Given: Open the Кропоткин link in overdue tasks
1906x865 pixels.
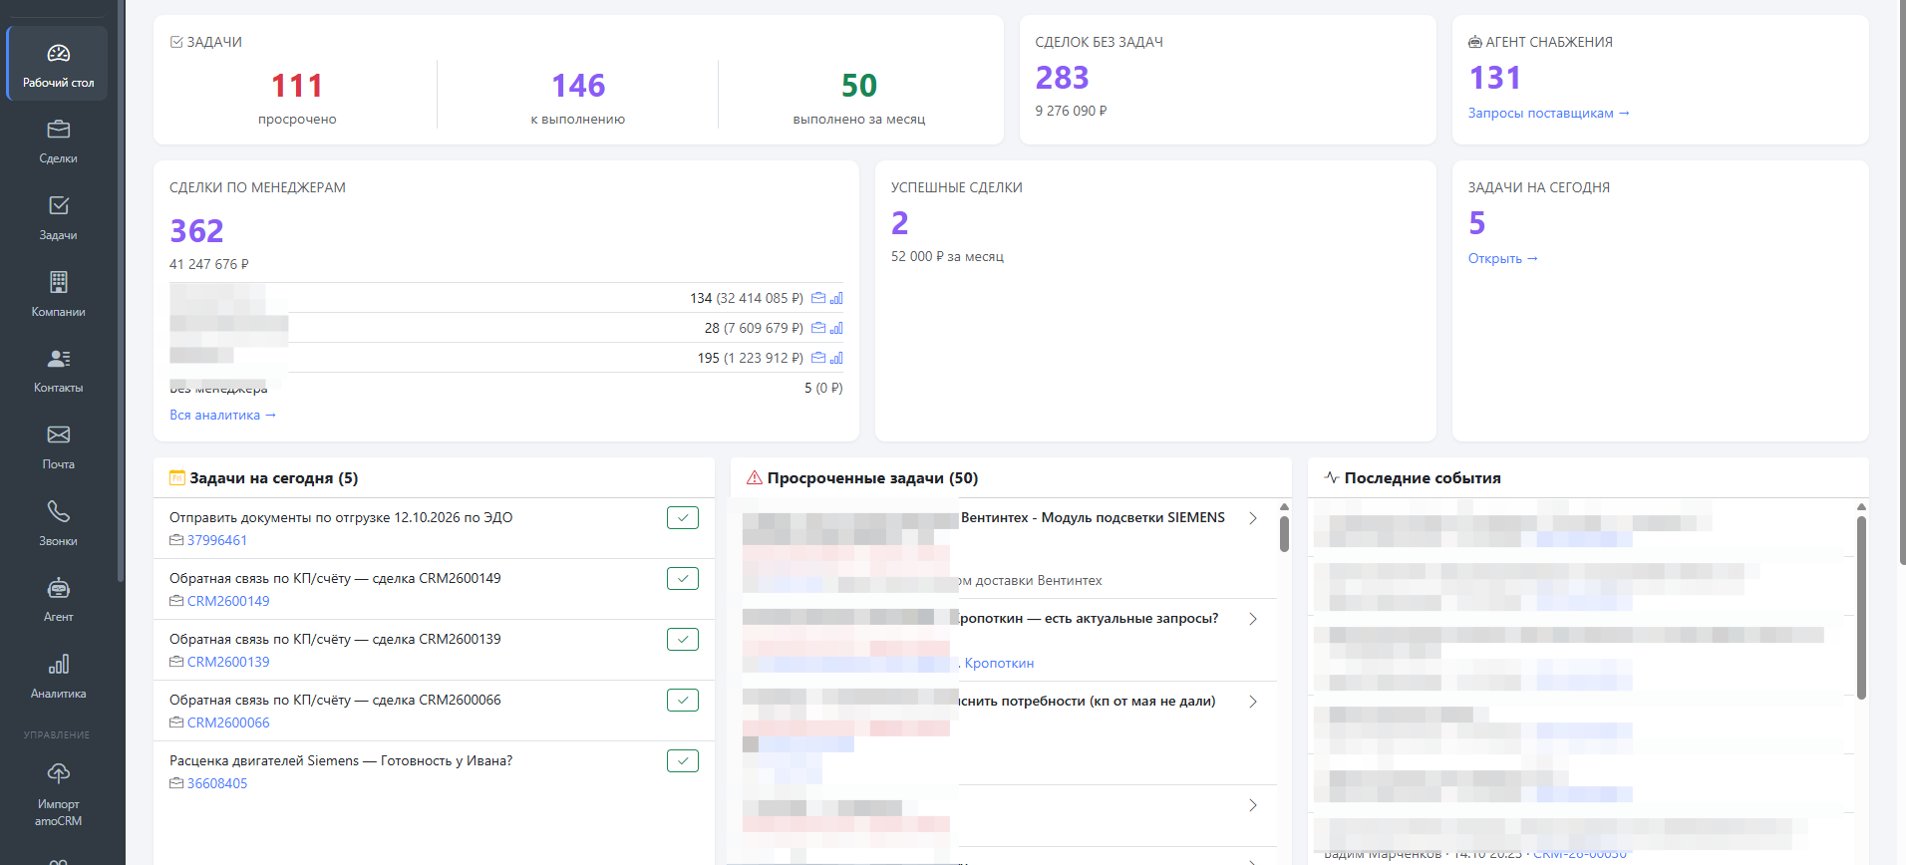Looking at the screenshot, I should [999, 664].
